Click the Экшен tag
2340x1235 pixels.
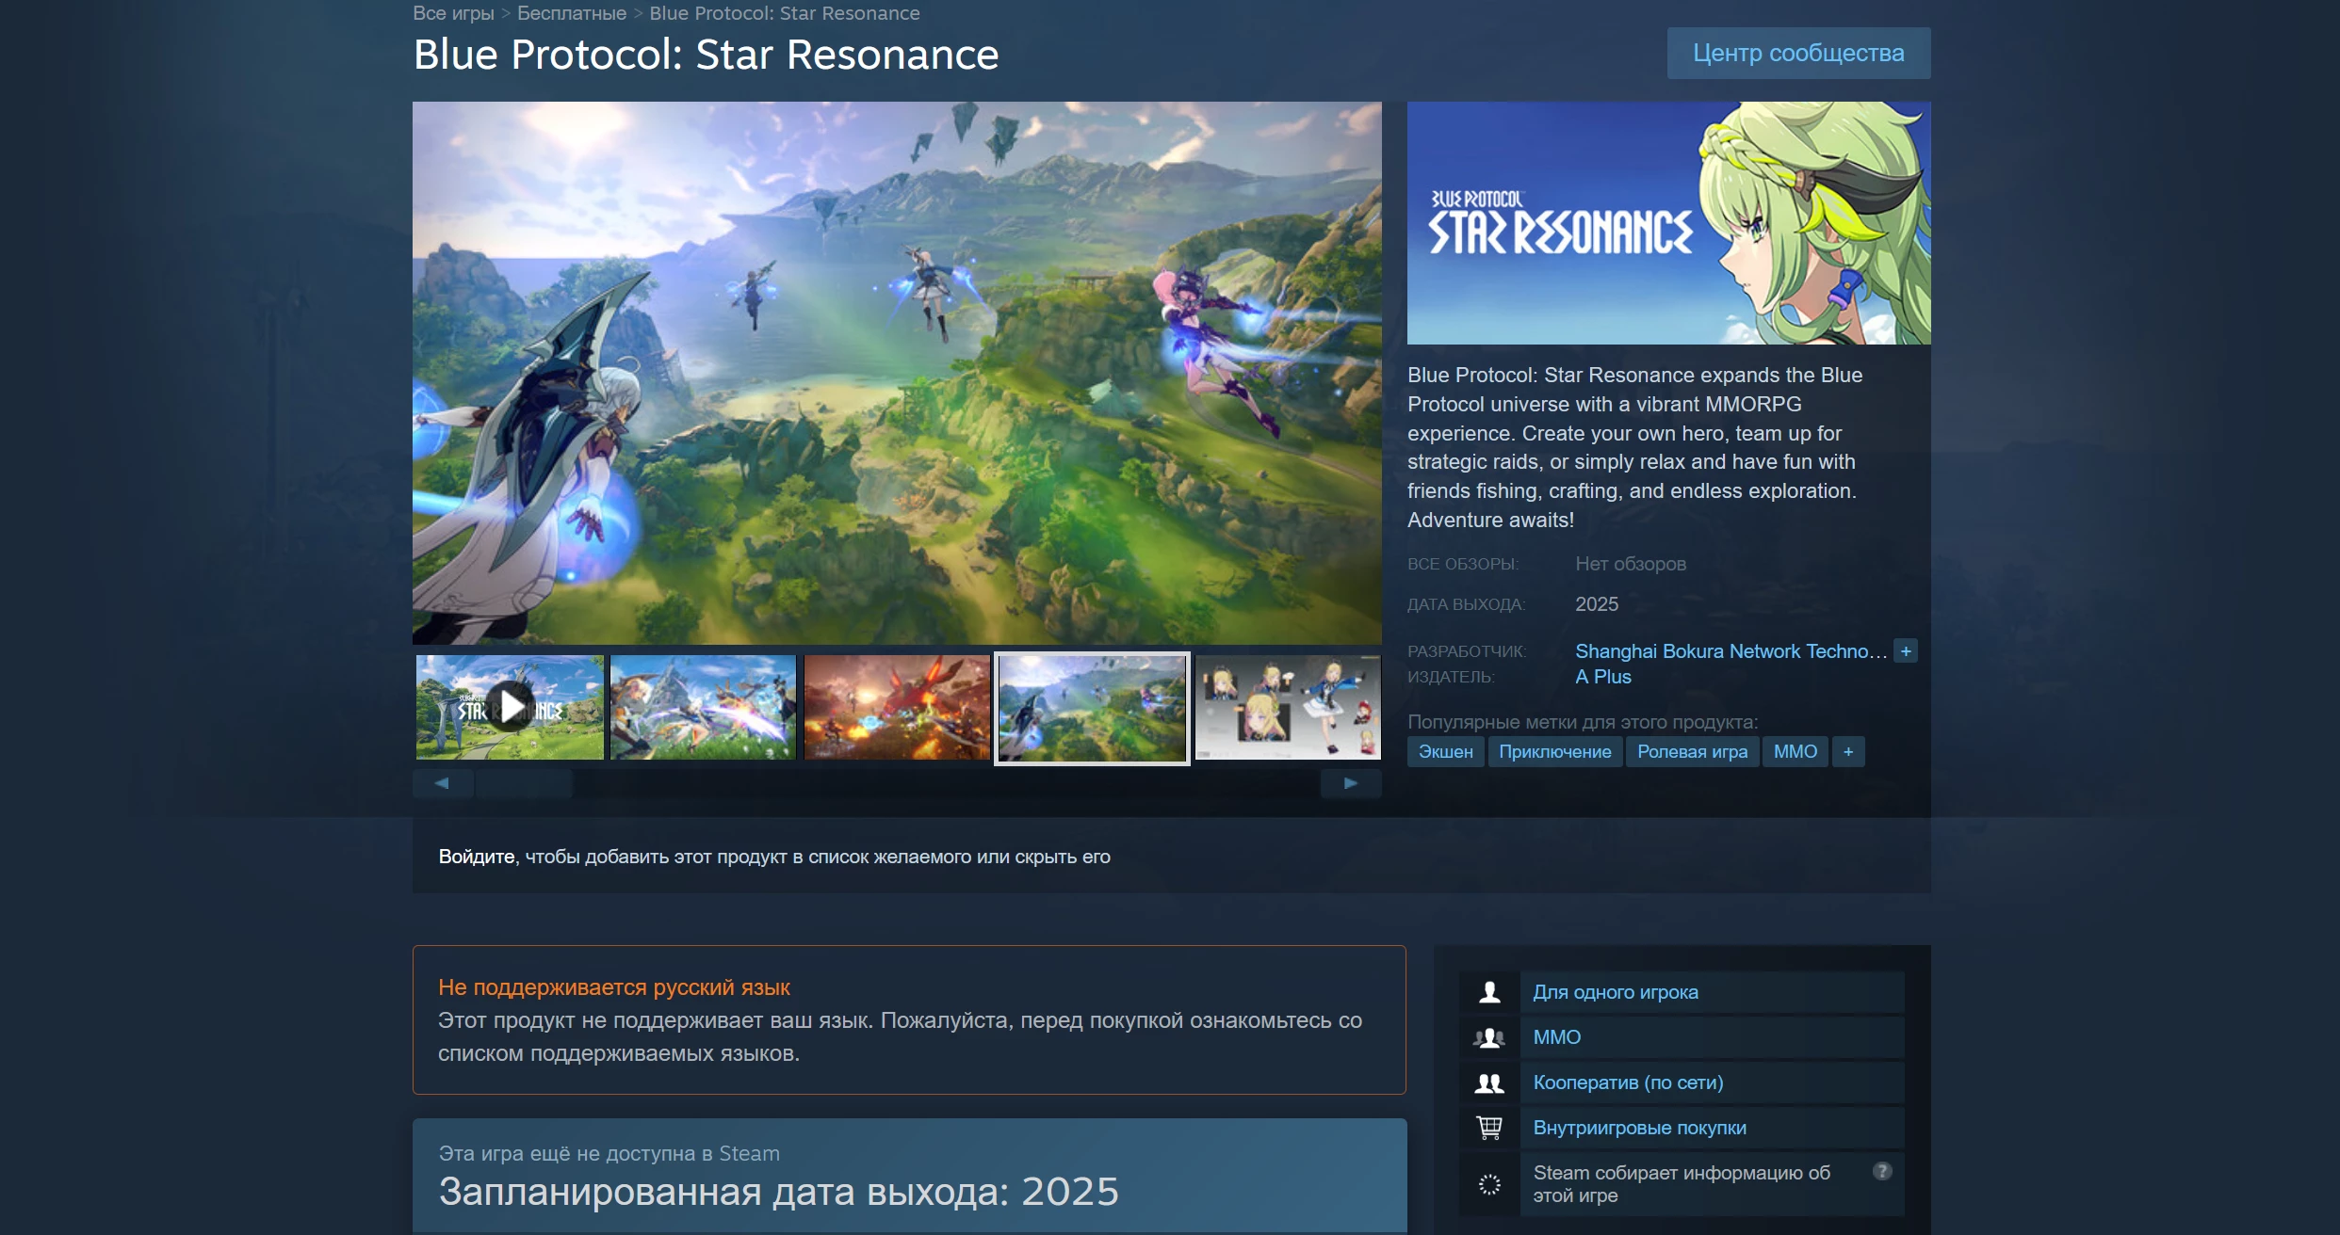coord(1446,752)
